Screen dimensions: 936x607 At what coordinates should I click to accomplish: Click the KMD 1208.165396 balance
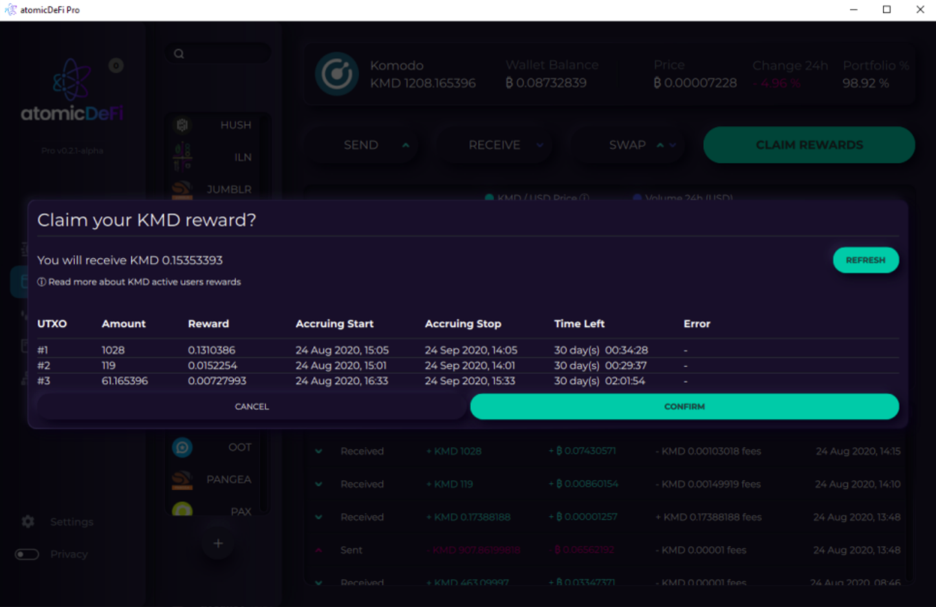(x=423, y=83)
